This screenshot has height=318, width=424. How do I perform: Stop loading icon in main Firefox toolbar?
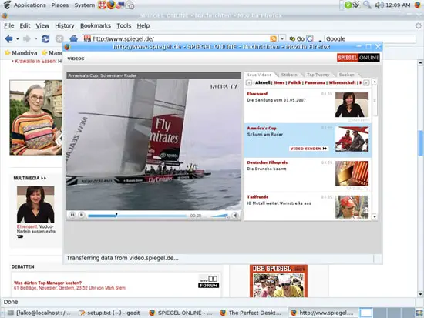59,39
